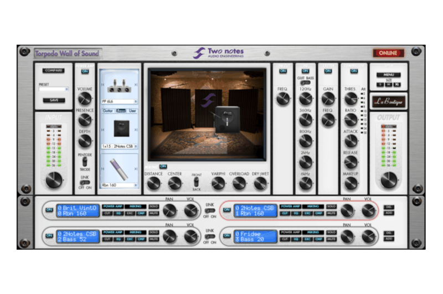Click the OUTPUT level knob
443x294 pixels.
tap(389, 180)
